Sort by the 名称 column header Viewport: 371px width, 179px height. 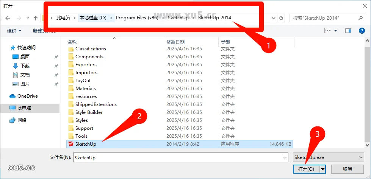[72, 42]
